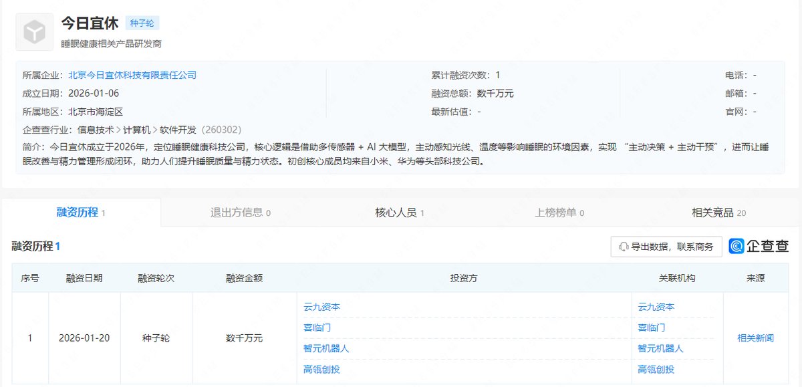The height and width of the screenshot is (387, 802).
Task: Click the Qichacha brand logo
Action: point(759,246)
